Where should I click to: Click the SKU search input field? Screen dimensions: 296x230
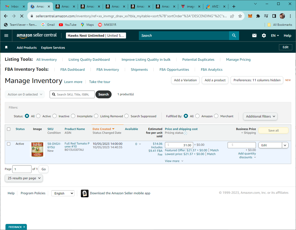[72, 94]
